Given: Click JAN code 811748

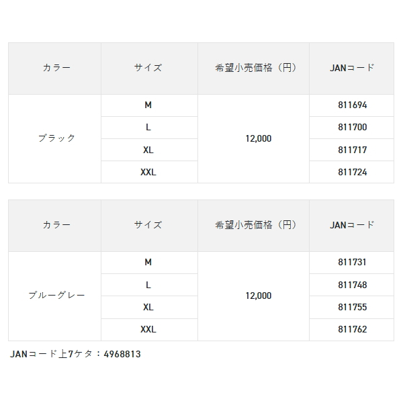Looking at the screenshot, I should coord(353,285).
